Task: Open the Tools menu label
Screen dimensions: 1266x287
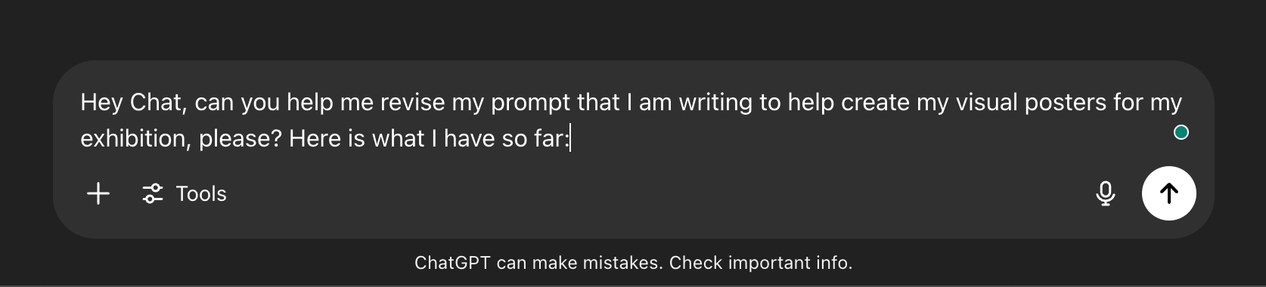Action: [201, 194]
